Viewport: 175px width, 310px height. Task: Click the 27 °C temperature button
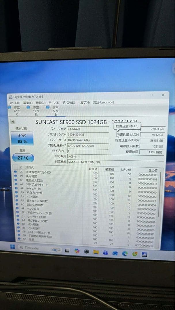(x=23, y=158)
